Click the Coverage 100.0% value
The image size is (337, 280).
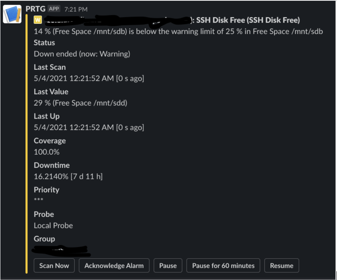47,152
